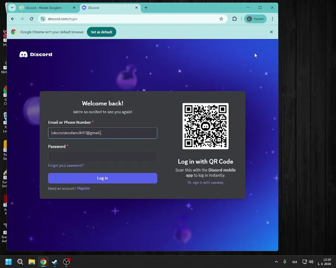This screenshot has height=268, width=336.
Task: Select the Discord tab
Action: pos(110,8)
